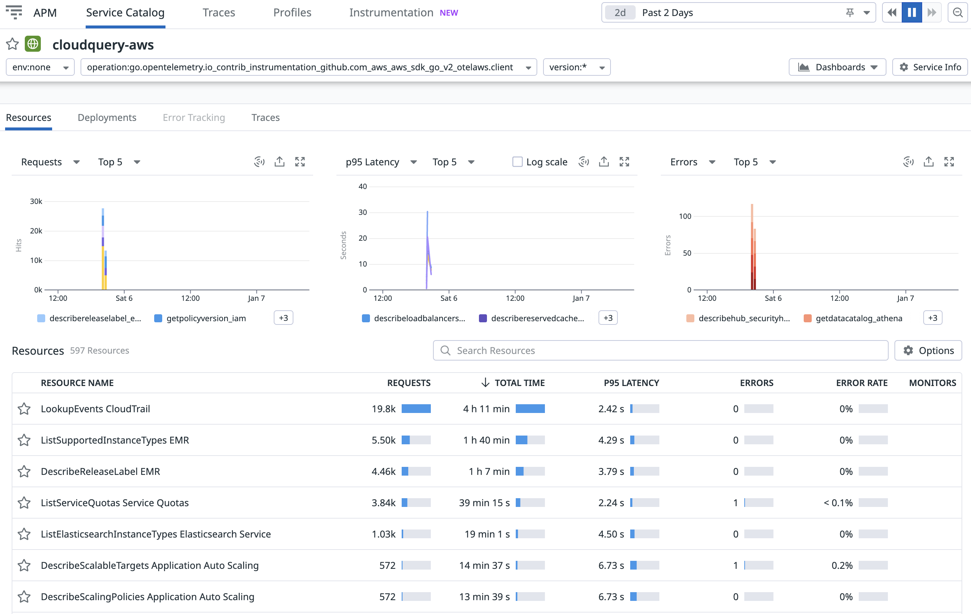Open Service Info
This screenshot has height=614, width=971.
(930, 67)
